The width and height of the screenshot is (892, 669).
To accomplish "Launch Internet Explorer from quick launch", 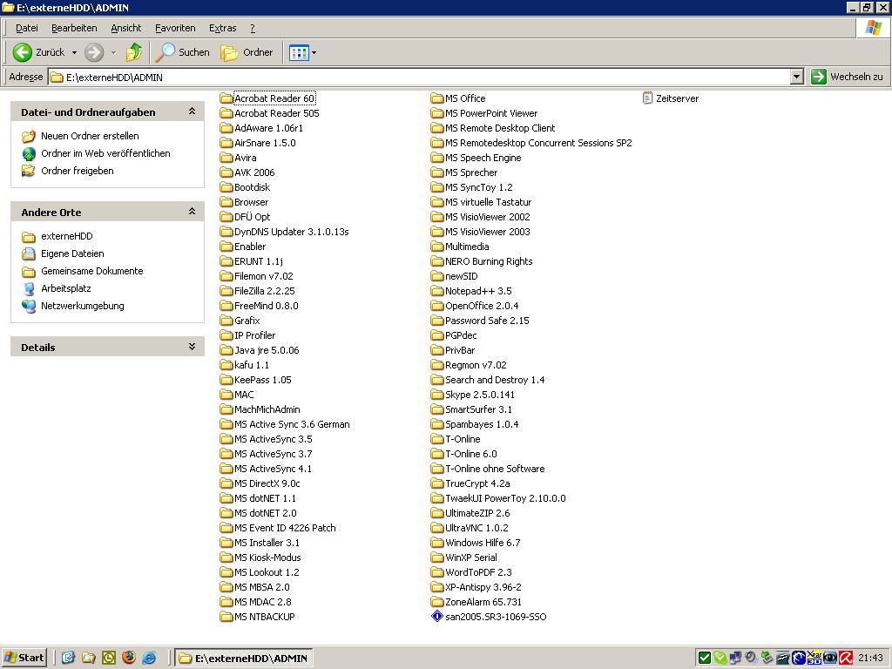I will click(x=149, y=659).
